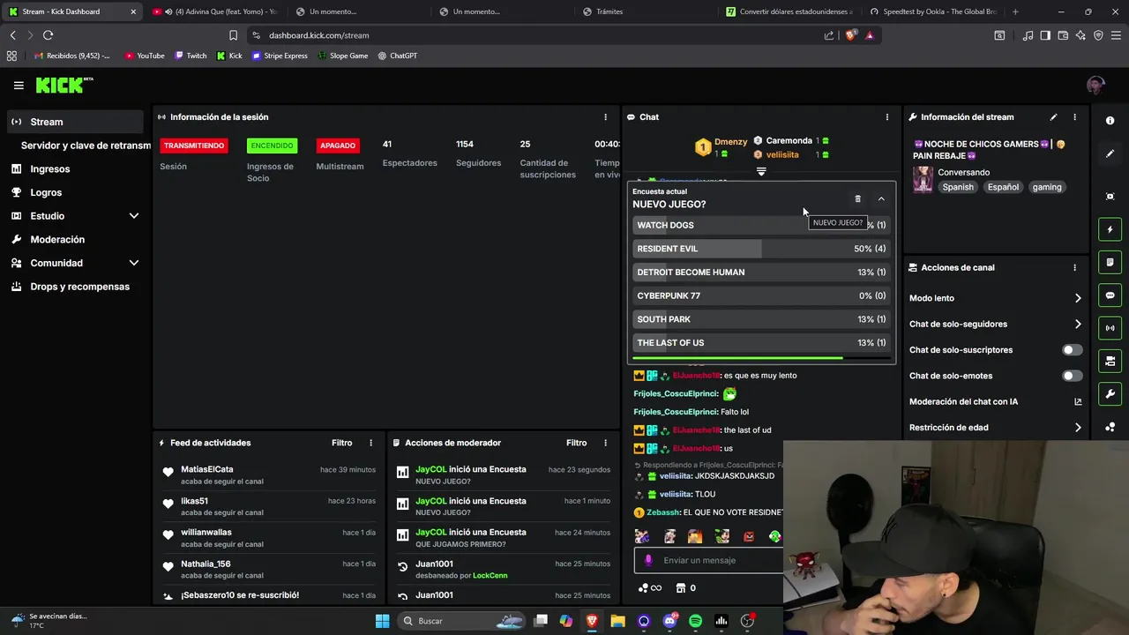Click MatiasElCata in the activity feed
1129x635 pixels.
click(207, 469)
